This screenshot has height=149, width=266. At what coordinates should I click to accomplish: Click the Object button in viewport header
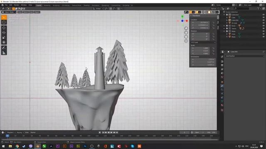[37, 12]
